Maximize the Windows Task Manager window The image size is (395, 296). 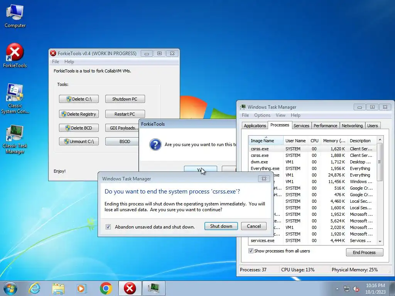(x=372, y=107)
